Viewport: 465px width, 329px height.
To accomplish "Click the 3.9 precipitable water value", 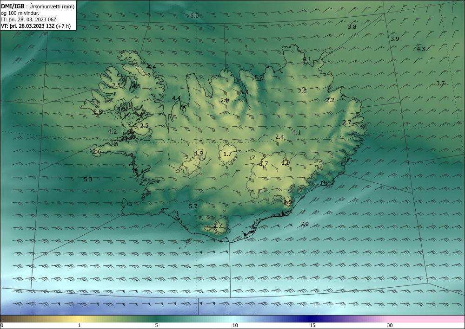I will click(x=395, y=39).
